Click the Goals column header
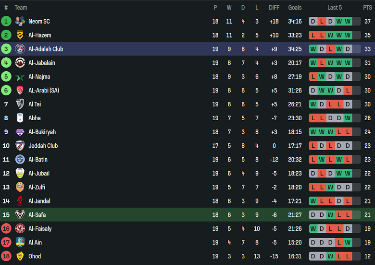The image size is (375, 265). click(x=295, y=8)
